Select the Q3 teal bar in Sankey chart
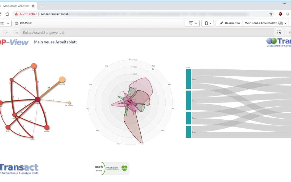The height and width of the screenshot is (182, 291). click(x=189, y=118)
